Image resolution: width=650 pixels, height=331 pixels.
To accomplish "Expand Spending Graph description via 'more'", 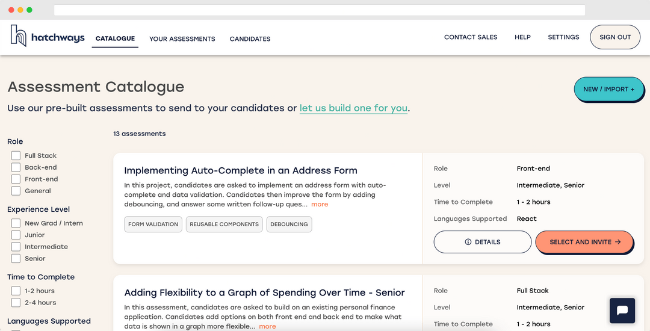I will click(267, 326).
